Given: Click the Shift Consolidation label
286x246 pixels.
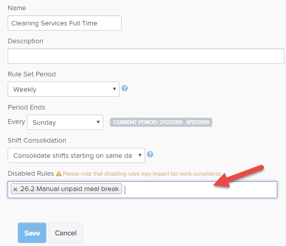Looking at the screenshot, I should point(37,141).
